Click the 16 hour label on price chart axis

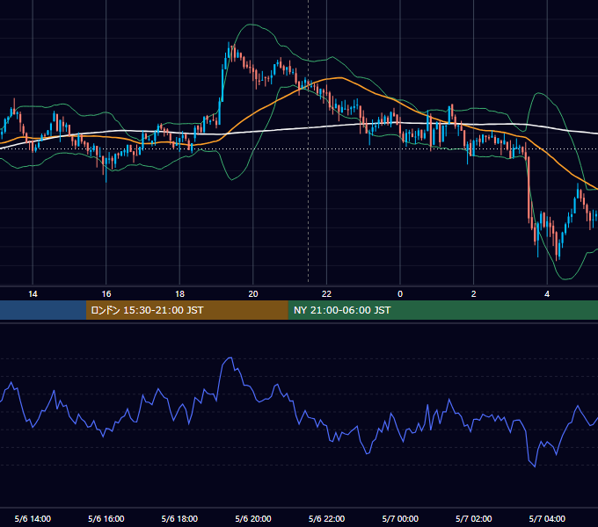point(106,294)
